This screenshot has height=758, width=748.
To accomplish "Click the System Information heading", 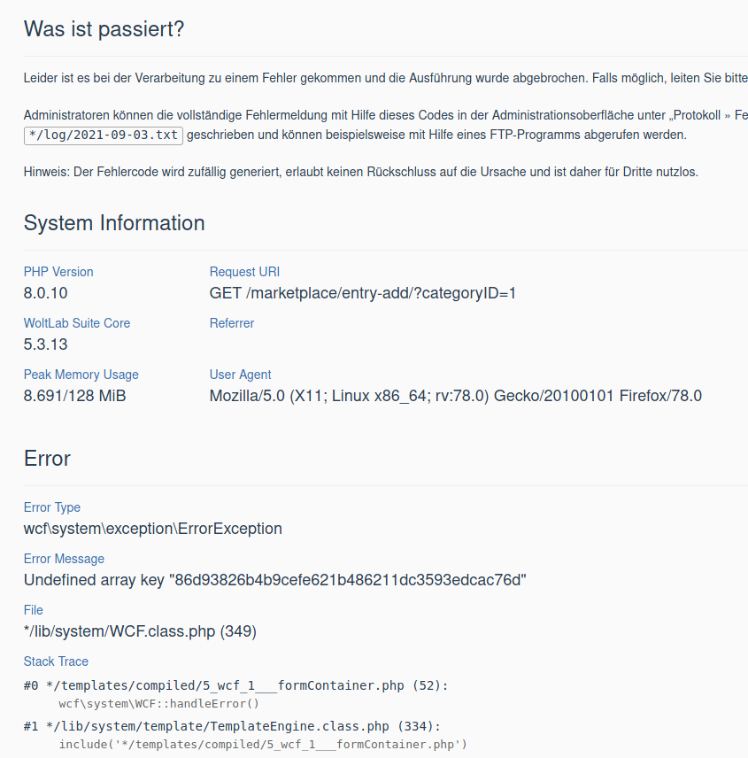I will click(x=114, y=223).
